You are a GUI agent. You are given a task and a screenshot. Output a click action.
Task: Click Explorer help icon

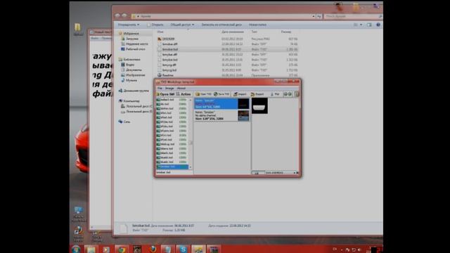tap(378, 25)
